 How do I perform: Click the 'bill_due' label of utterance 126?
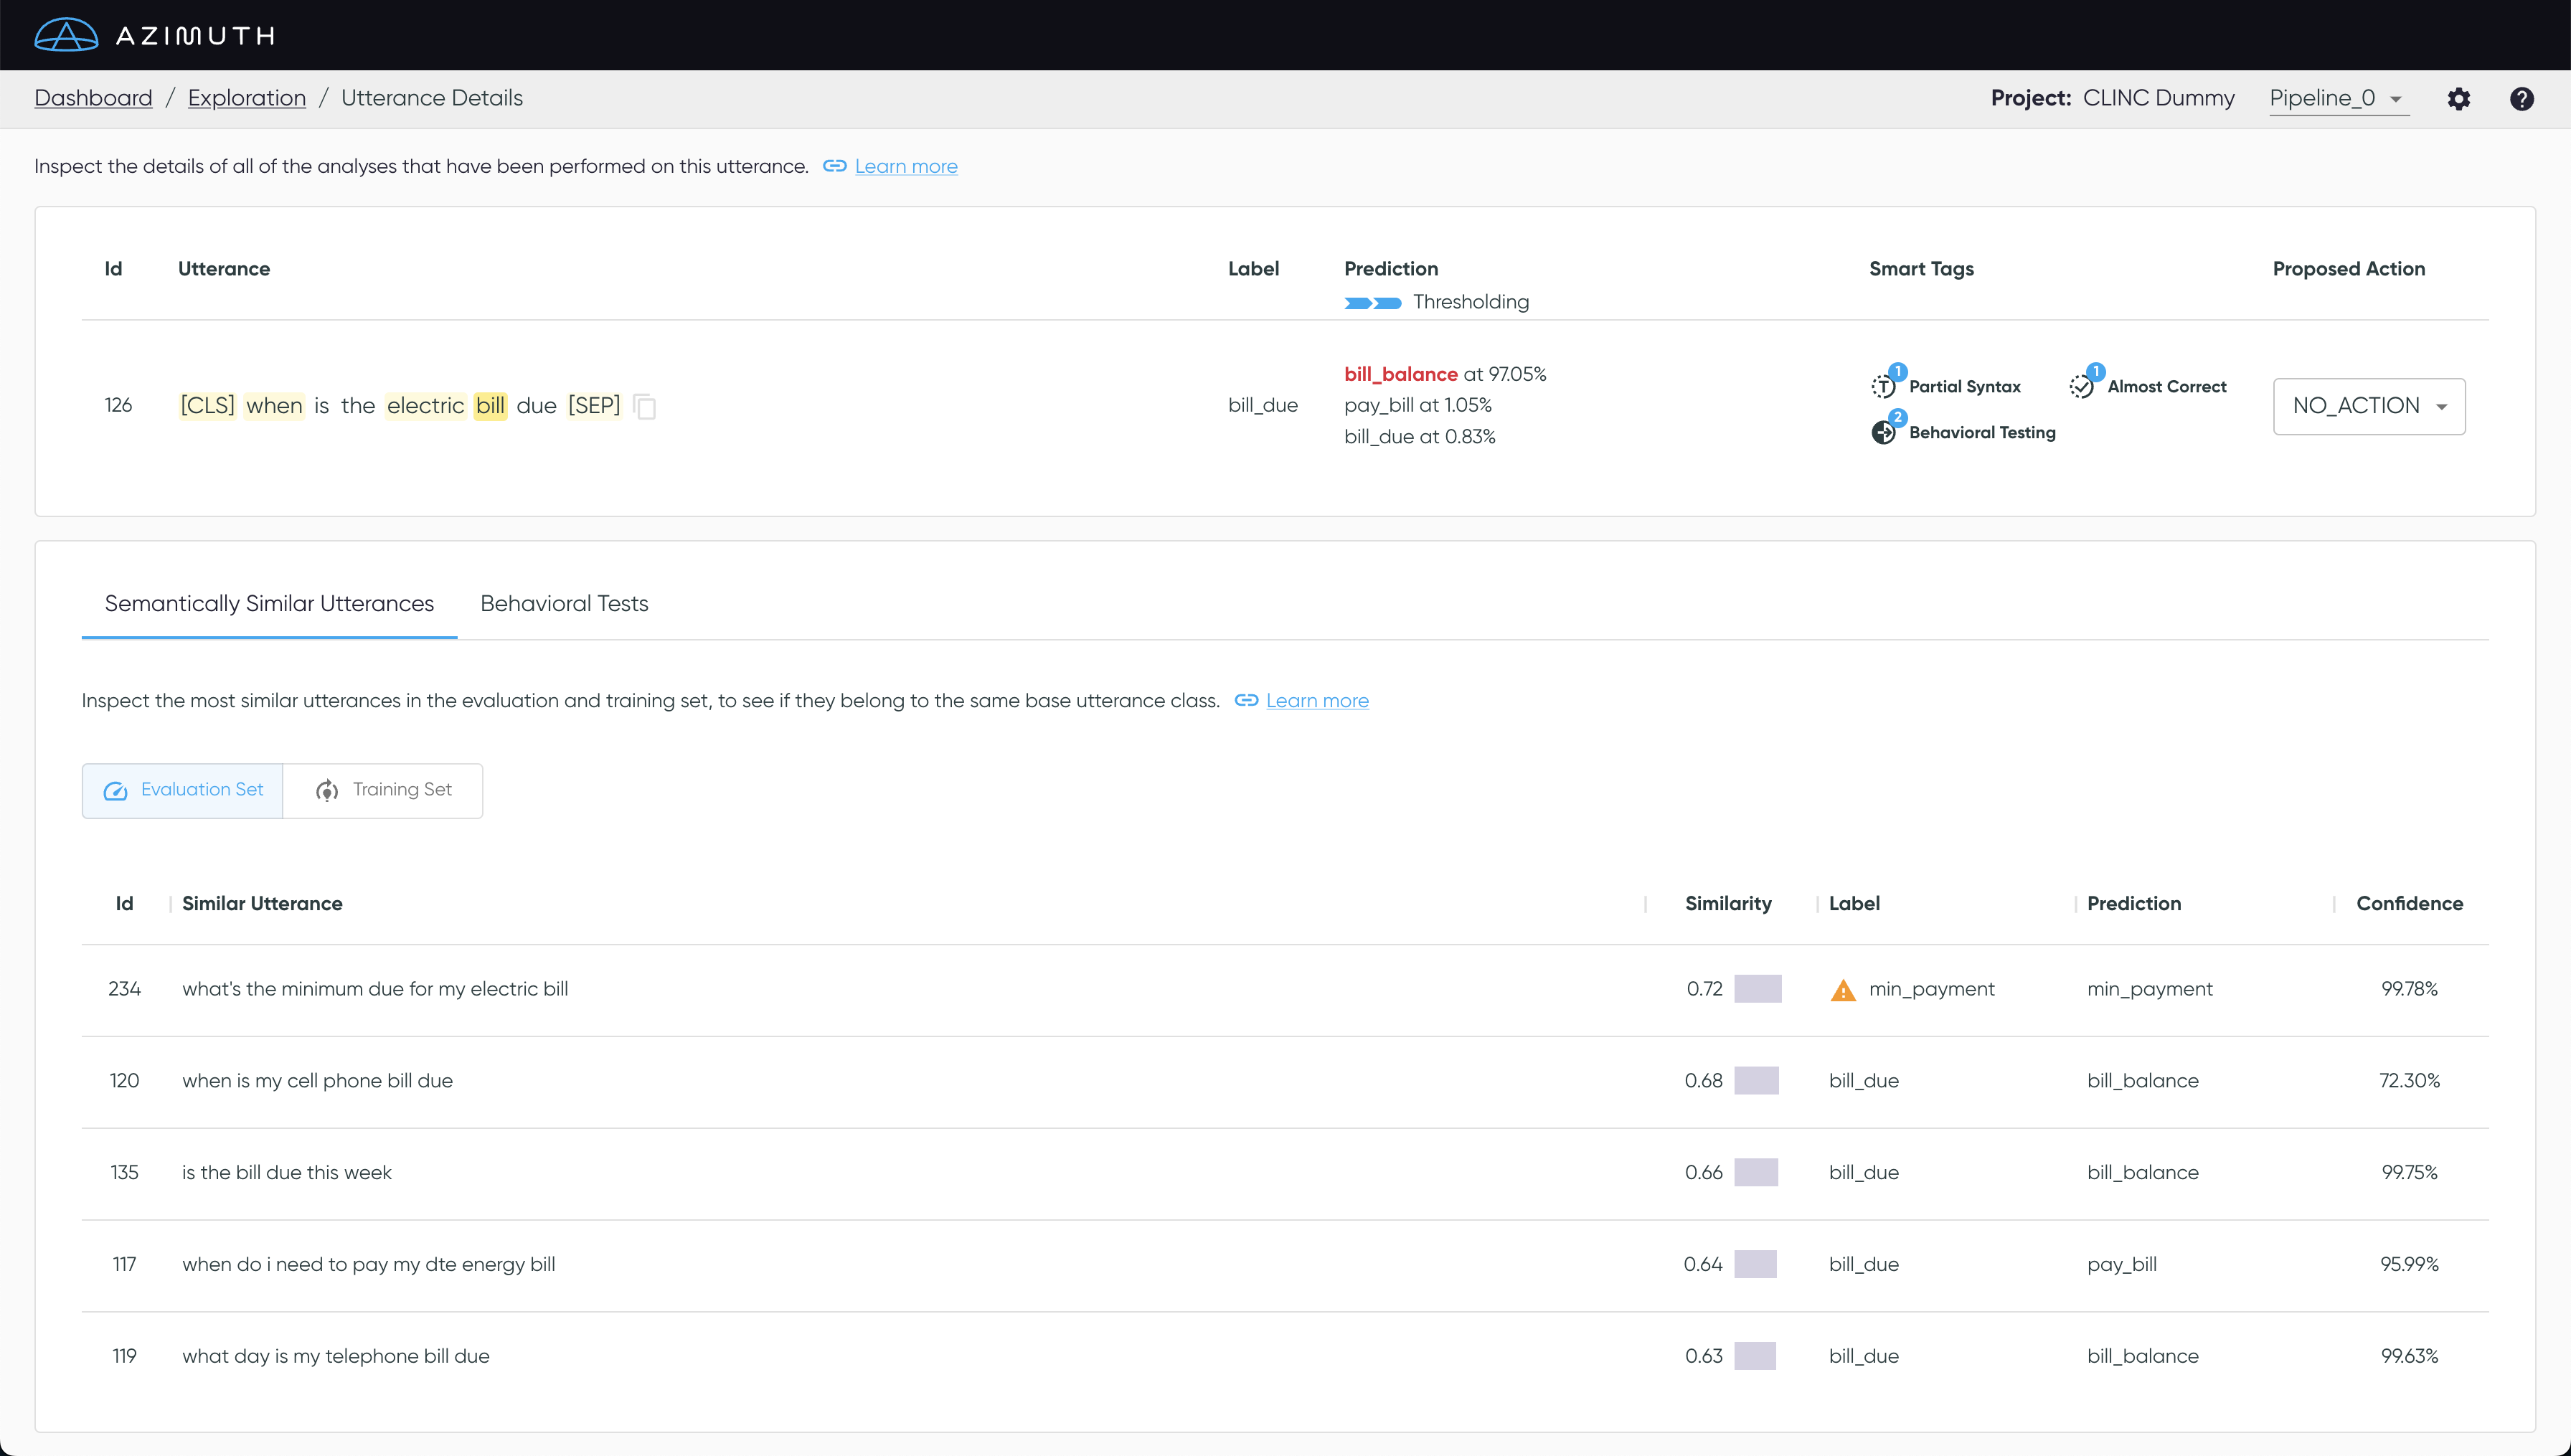(x=1263, y=405)
